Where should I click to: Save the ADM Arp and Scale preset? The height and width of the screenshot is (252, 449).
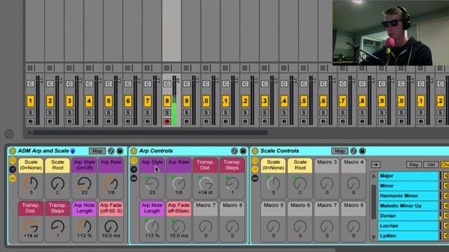coord(120,151)
